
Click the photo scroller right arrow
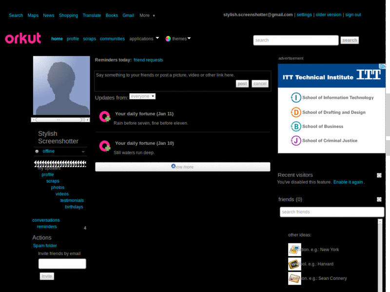pyautogui.click(x=87, y=120)
